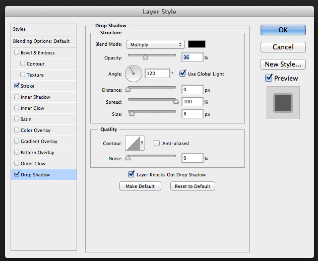Click the New Style... button
318x261 pixels.
click(x=283, y=64)
